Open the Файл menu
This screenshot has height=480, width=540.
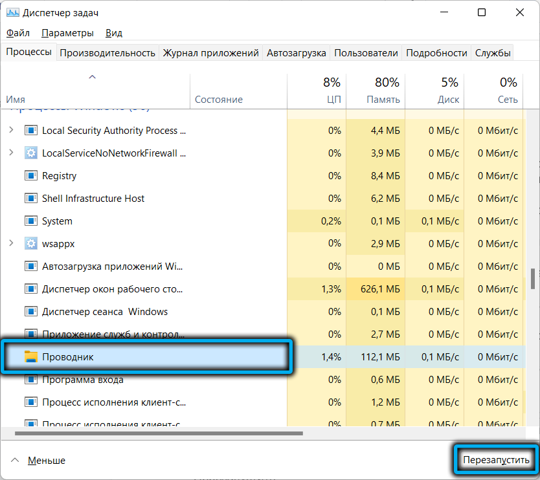[17, 32]
